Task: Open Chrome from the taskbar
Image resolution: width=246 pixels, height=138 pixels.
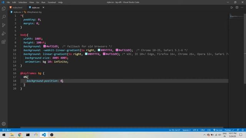Action: click(x=20, y=135)
